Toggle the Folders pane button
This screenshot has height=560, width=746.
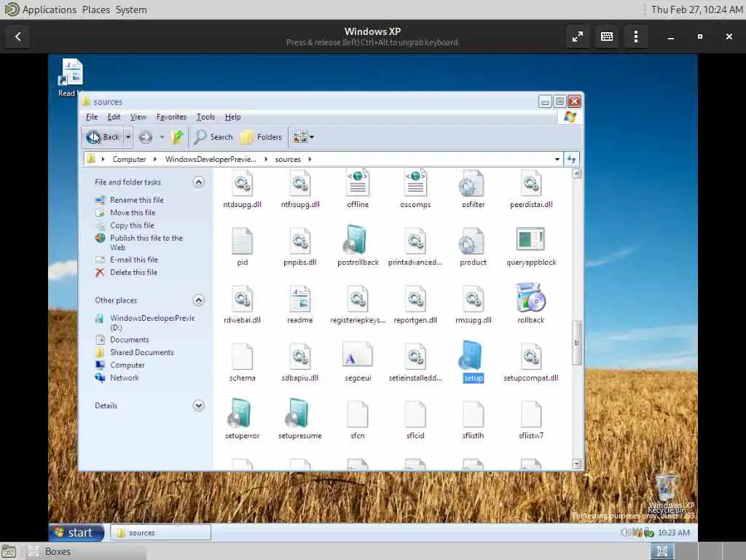tap(262, 137)
